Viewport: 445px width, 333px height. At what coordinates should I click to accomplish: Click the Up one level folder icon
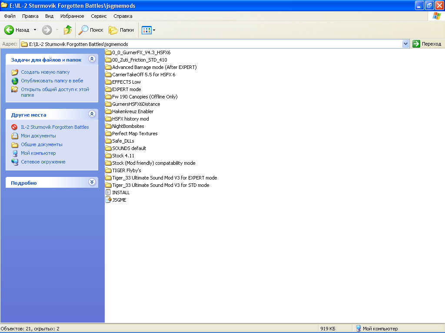(67, 30)
